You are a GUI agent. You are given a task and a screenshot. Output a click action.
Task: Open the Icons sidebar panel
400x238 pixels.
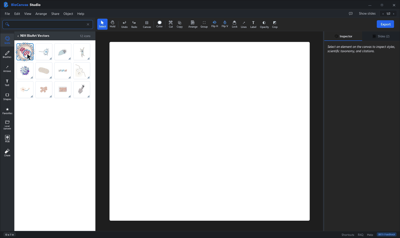(7, 40)
